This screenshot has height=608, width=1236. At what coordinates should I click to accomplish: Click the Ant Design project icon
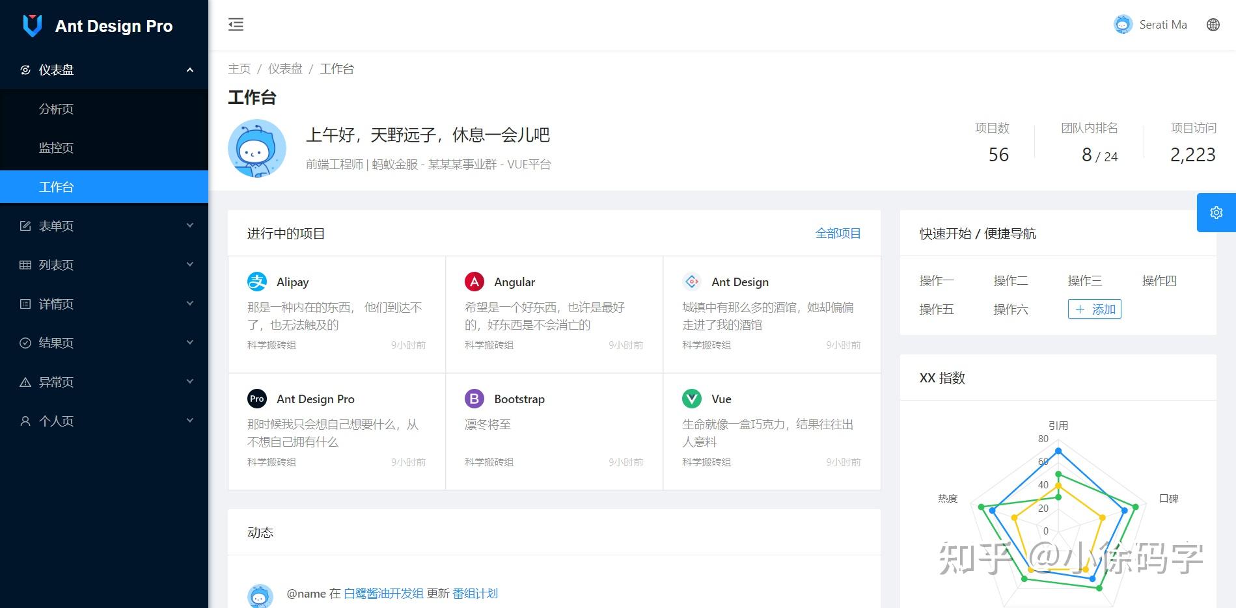(692, 281)
